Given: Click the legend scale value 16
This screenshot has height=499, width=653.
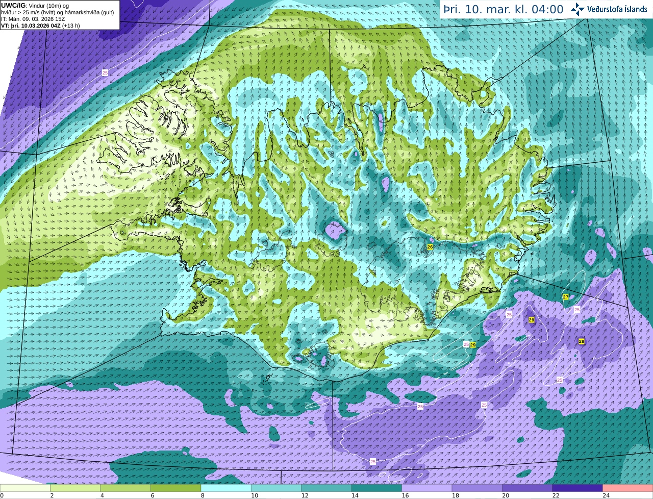Looking at the screenshot, I should 405,495.
